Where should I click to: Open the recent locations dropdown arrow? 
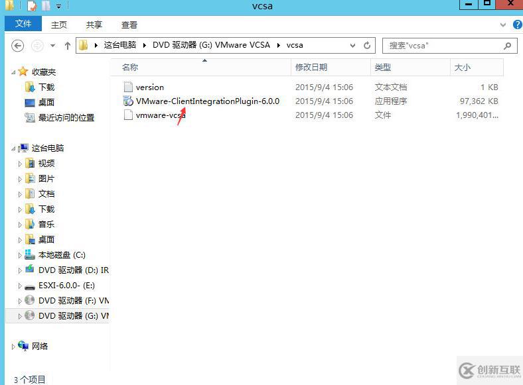tap(52, 46)
